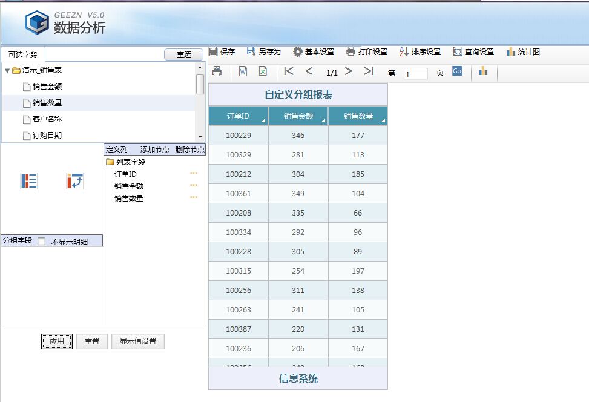589x402 pixels.
Task: Export report to Excel icon
Action: pyautogui.click(x=263, y=71)
